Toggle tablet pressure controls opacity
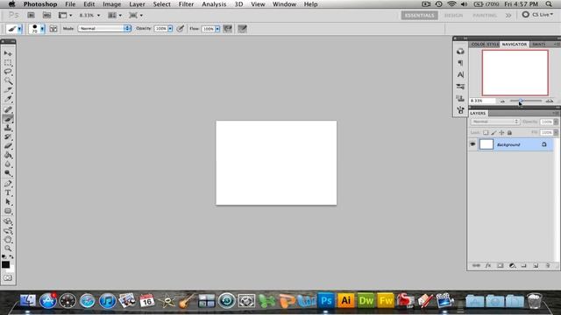The image size is (561, 315). (x=181, y=29)
